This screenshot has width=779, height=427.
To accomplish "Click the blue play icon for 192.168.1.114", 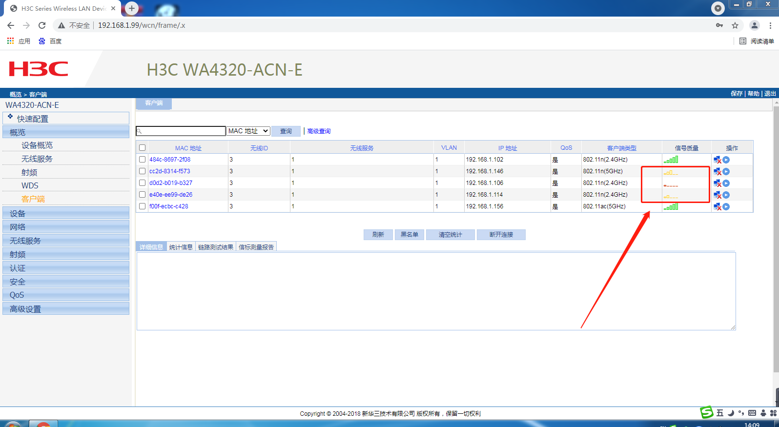I will (x=726, y=195).
